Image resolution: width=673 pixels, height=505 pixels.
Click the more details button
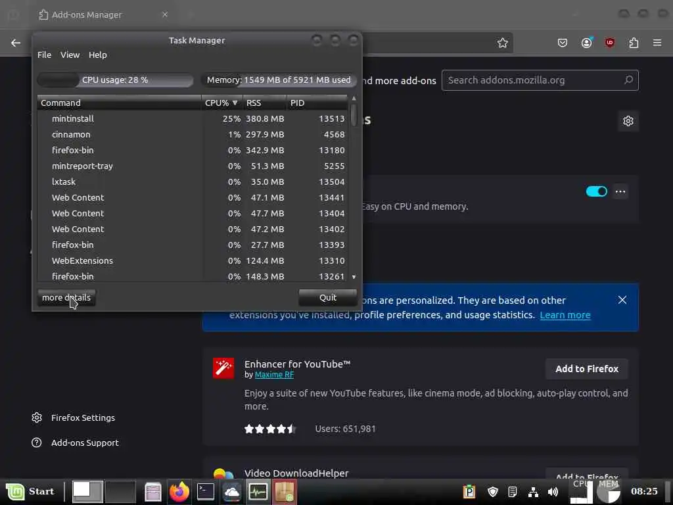point(66,298)
